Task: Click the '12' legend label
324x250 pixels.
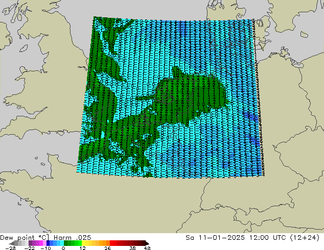Action: pos(83,248)
